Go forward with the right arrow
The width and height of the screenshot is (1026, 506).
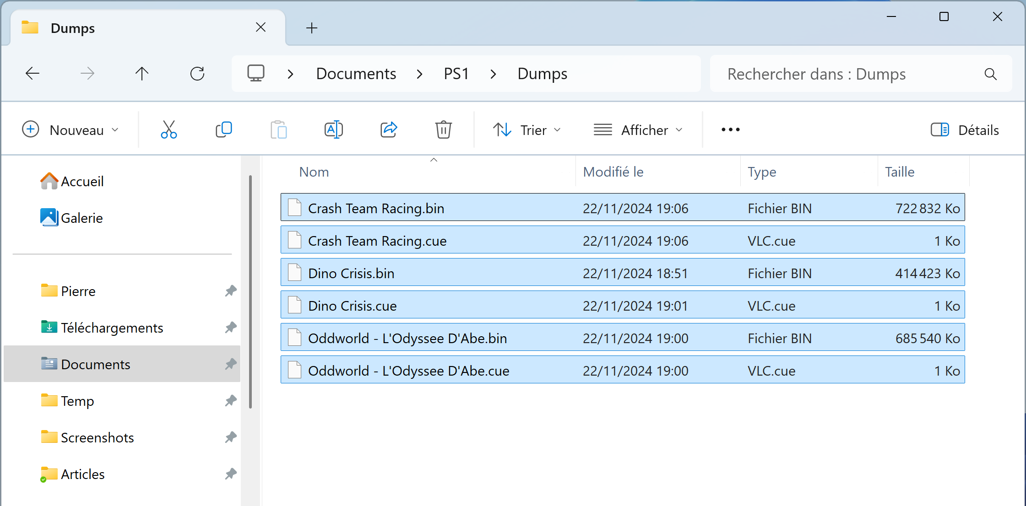[x=87, y=73]
